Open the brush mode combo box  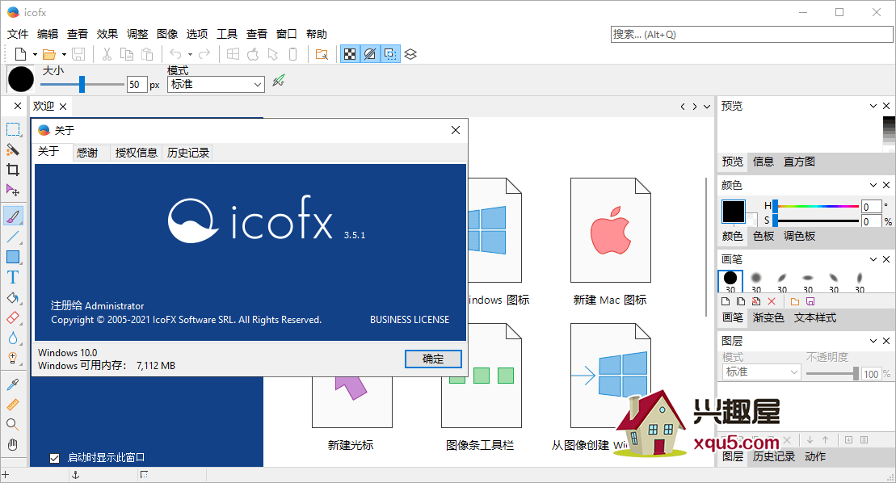[x=216, y=85]
